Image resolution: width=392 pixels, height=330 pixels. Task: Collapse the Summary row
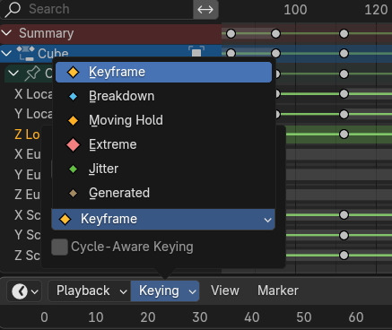click(6, 33)
